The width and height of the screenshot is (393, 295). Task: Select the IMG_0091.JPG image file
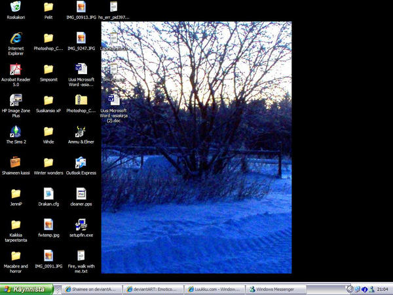[x=48, y=259]
